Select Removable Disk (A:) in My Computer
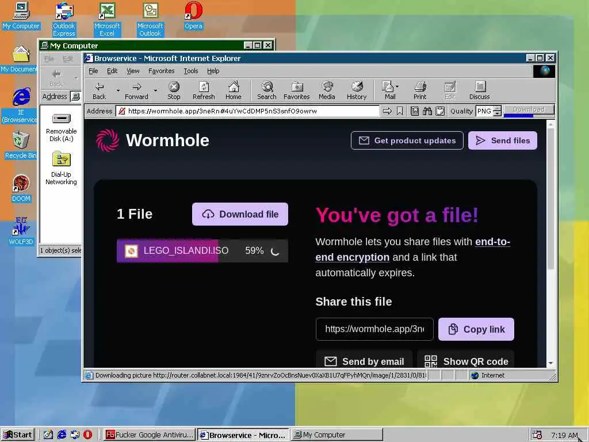The width and height of the screenshot is (589, 442). 61,127
